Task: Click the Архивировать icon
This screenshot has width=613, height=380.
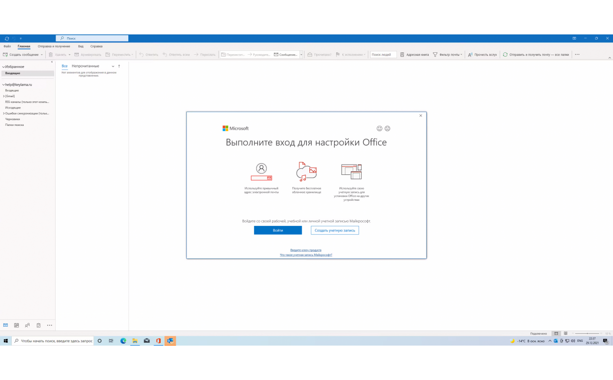Action: (77, 55)
